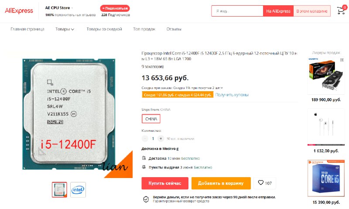Open the Отзывы tab
Screen dimensions: 349x209
tap(174, 29)
